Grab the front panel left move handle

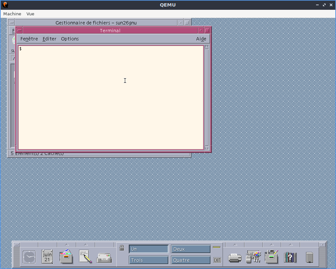(16, 257)
